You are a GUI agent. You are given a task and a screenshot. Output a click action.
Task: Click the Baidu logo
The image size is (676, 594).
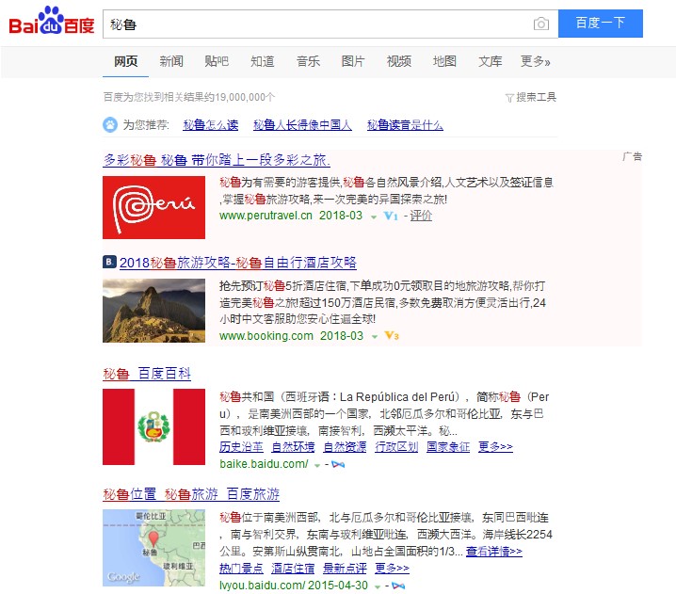coord(52,24)
